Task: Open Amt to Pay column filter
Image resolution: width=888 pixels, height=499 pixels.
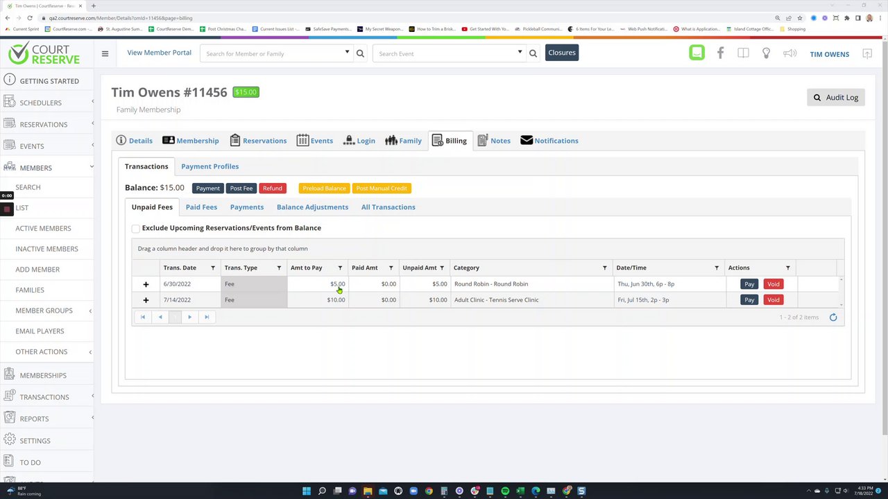Action: (x=340, y=268)
